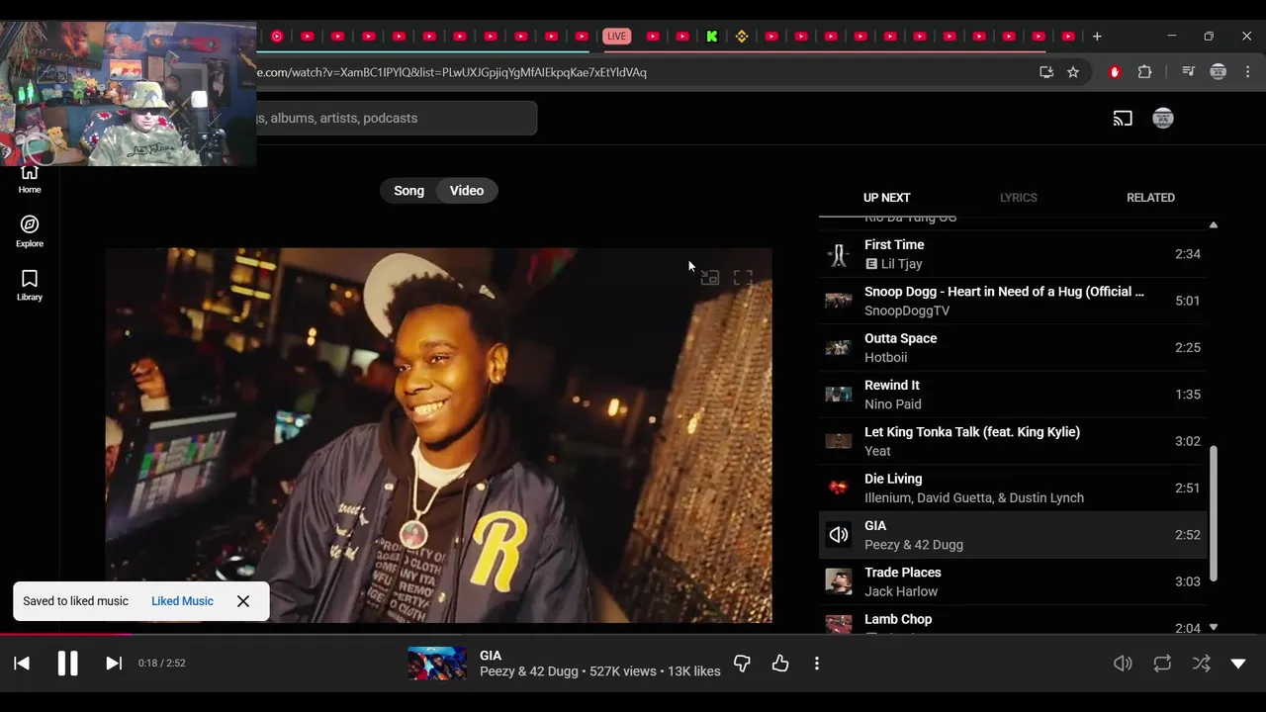Click the queue scrollbar thumb
1266x712 pixels.
[1214, 514]
